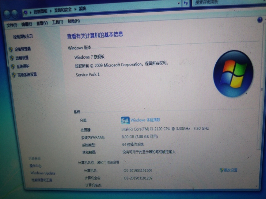
Task: Open the Windows 体验指数 link
Action: tap(145, 120)
